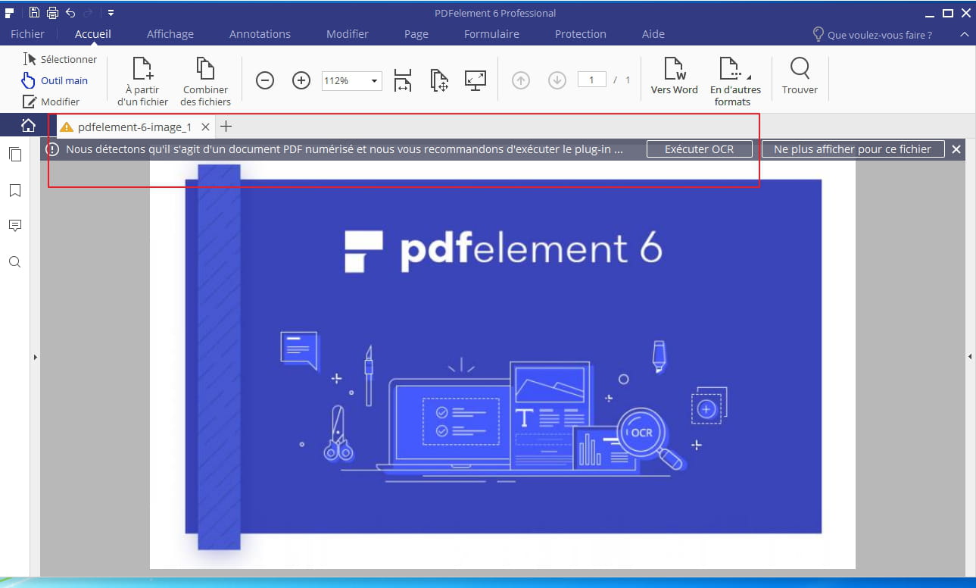Open the search side panel

[x=14, y=262]
